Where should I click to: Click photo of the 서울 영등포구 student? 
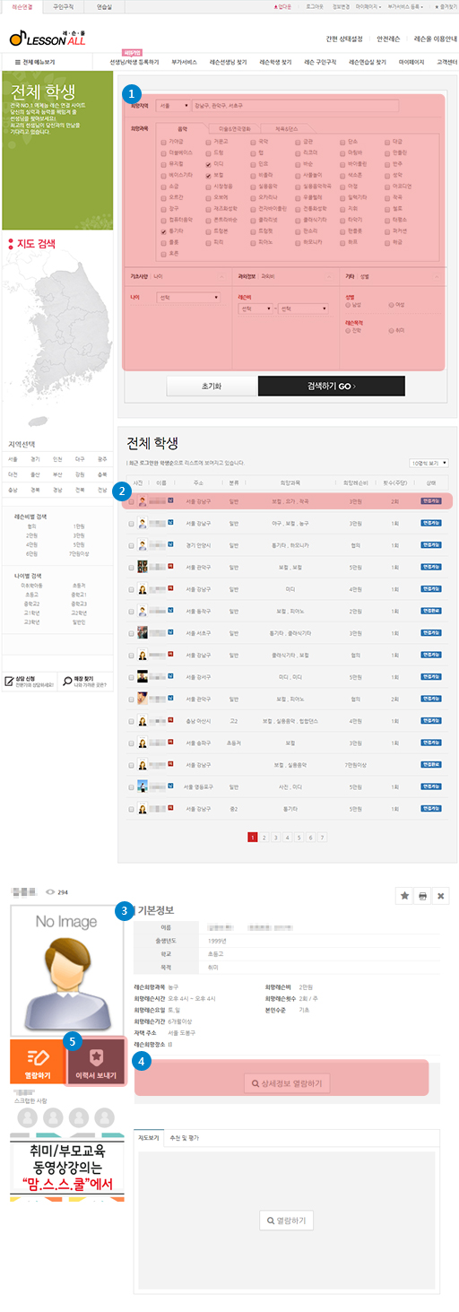[x=143, y=786]
